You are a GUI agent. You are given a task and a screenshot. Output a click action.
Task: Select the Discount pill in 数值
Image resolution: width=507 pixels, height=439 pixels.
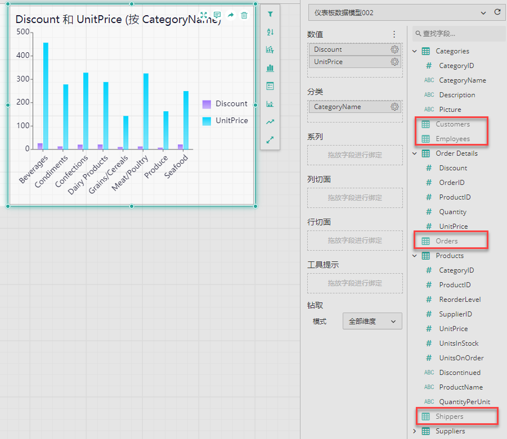point(355,49)
